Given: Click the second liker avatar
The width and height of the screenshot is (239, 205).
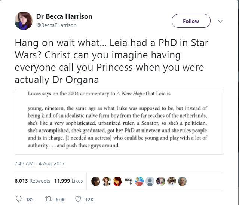Looking at the screenshot, I should tap(106, 181).
